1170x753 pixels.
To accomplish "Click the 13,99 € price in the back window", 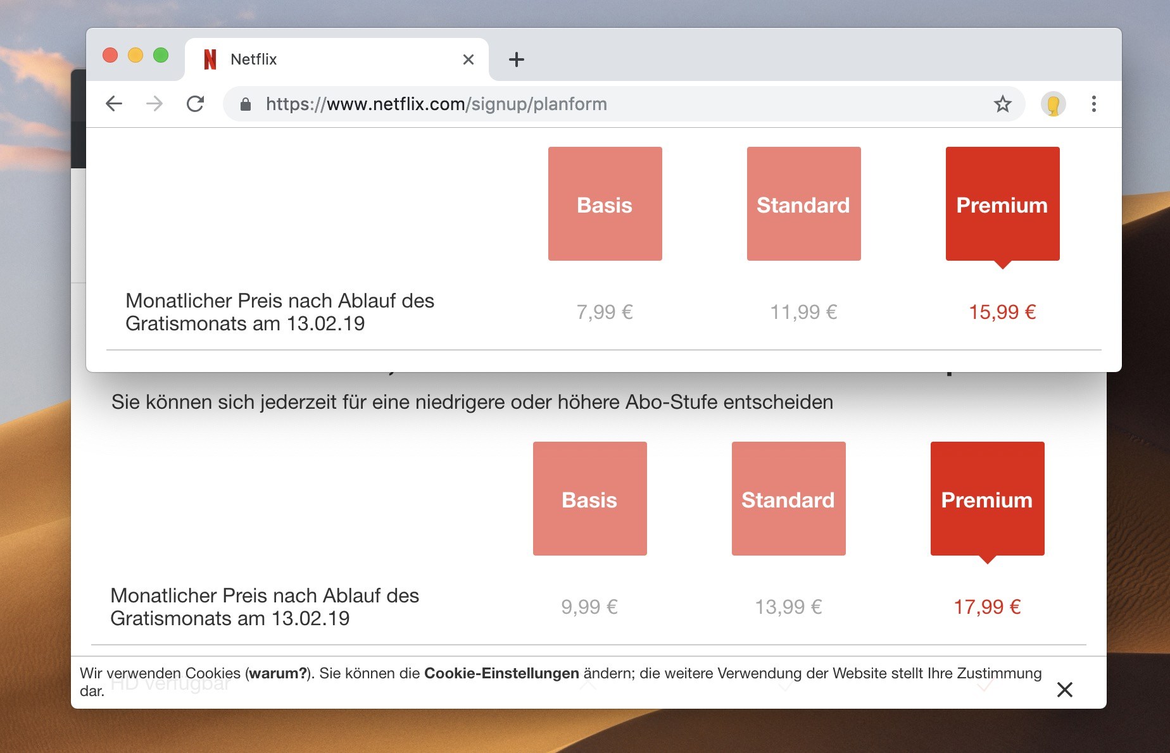I will pyautogui.click(x=788, y=607).
